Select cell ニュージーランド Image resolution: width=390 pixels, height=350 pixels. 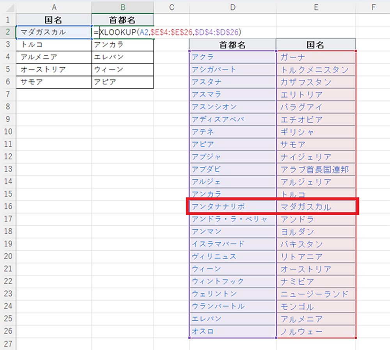(316, 294)
